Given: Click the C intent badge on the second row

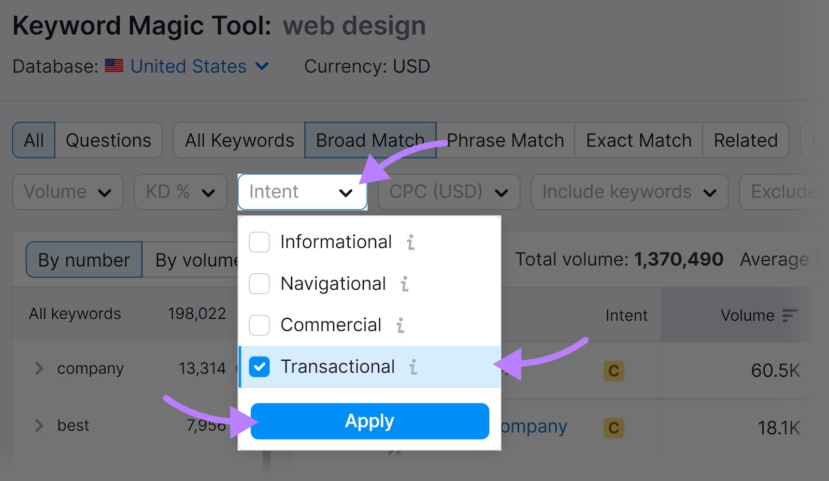Looking at the screenshot, I should 613,428.
